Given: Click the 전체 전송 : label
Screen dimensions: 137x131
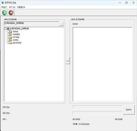Looking at the screenshot, I should pyautogui.click(x=6, y=107).
